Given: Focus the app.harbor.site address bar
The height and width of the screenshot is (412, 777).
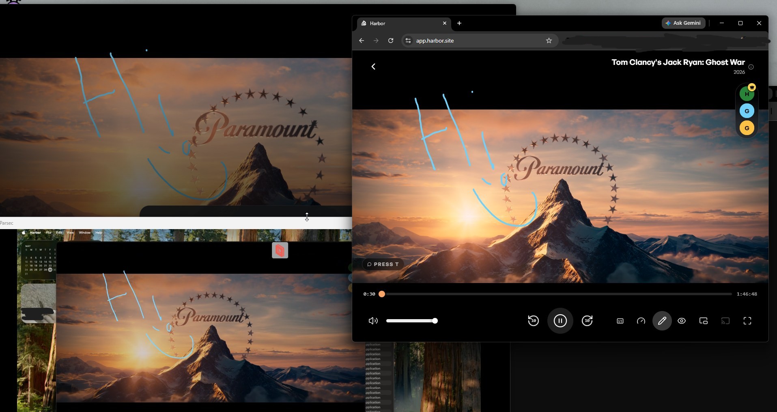Looking at the screenshot, I should coord(480,41).
